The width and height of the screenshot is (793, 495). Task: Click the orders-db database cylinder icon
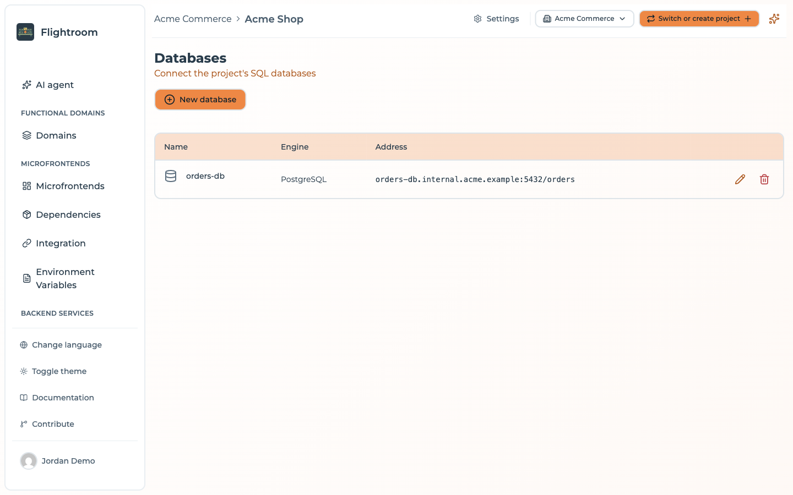point(171,176)
